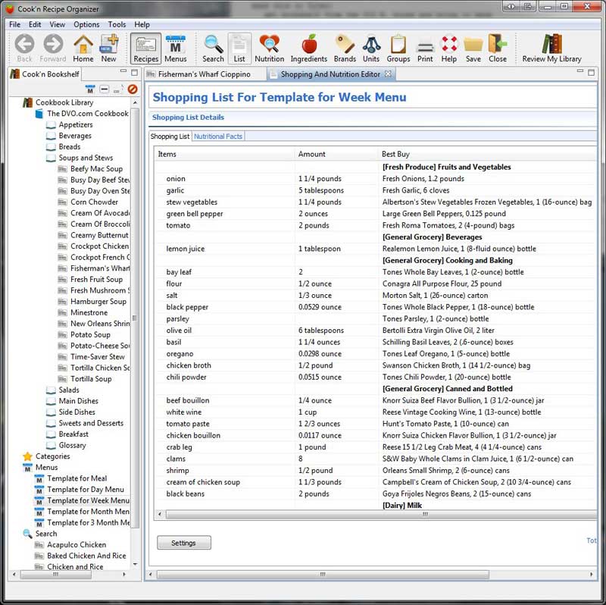Select the lemon juice row in shopping list
This screenshot has height=605, width=606.
coord(375,249)
